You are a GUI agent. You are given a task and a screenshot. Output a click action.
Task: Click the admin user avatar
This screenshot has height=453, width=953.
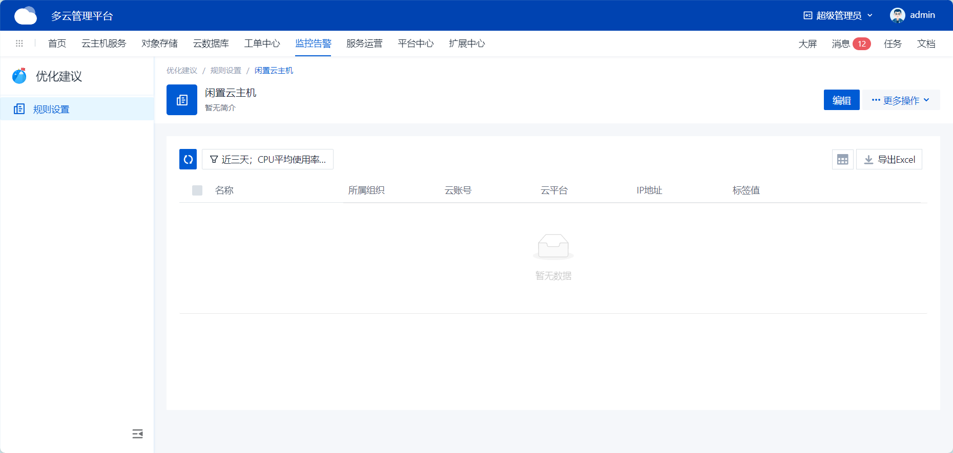897,15
